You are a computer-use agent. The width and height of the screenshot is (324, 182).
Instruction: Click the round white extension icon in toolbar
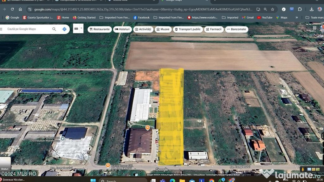(284, 9)
